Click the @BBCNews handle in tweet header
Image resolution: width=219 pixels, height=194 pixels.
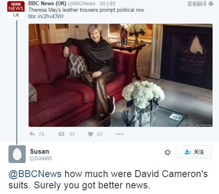pos(81,4)
